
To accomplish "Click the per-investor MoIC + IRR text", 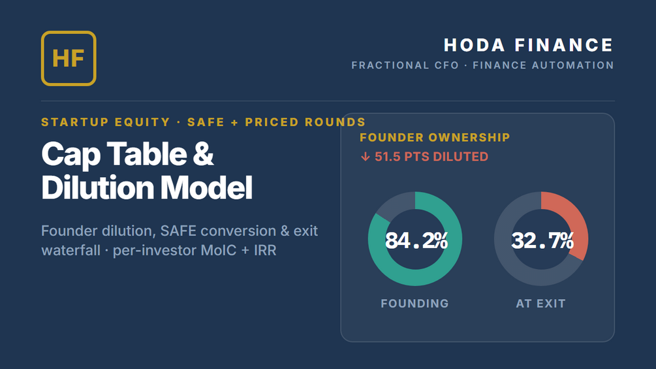I will click(195, 251).
